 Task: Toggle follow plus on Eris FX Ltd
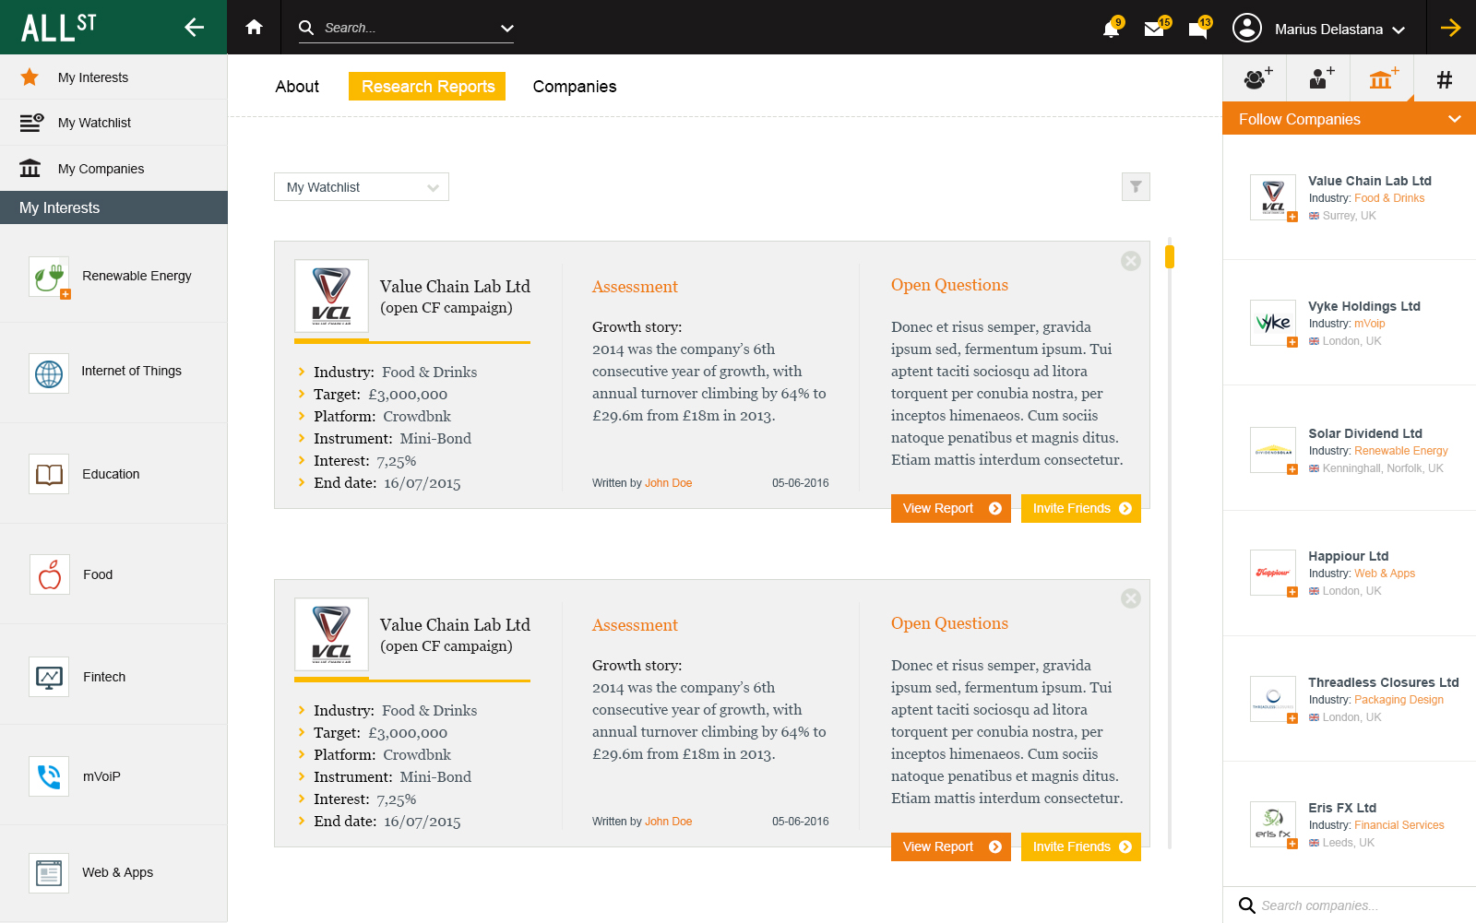(x=1292, y=844)
